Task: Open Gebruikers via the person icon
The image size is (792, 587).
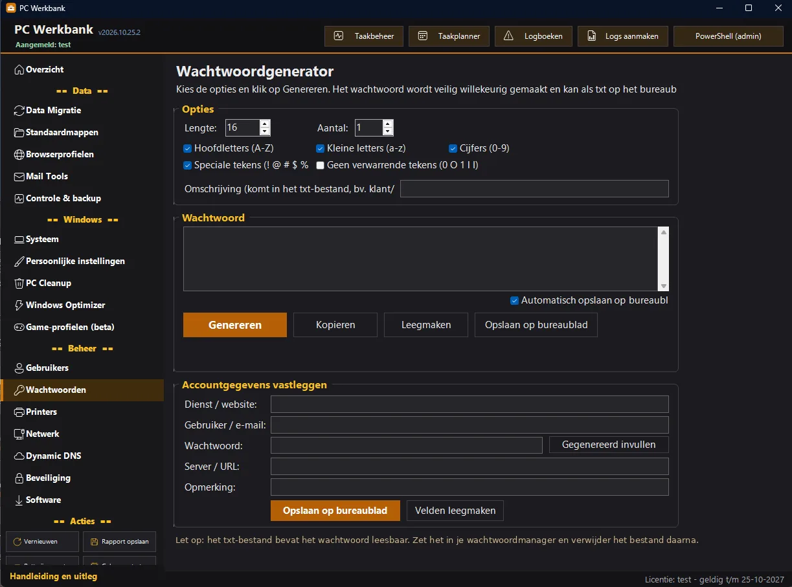Action: 19,368
